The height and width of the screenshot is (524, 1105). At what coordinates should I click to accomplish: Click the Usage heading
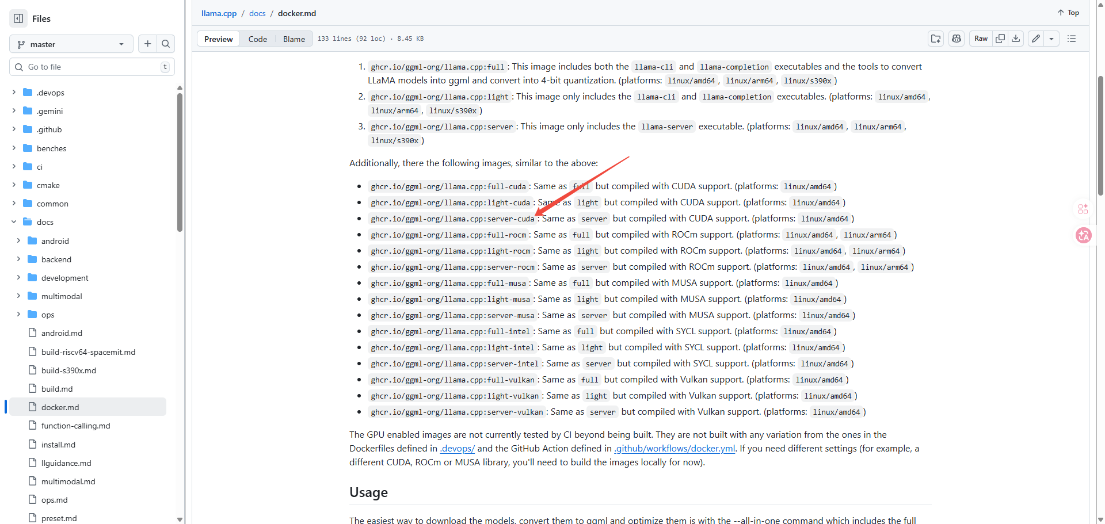[x=368, y=492]
